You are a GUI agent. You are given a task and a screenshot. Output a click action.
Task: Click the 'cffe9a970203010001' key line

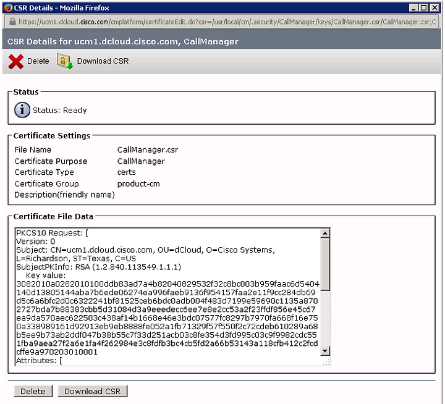[57, 352]
